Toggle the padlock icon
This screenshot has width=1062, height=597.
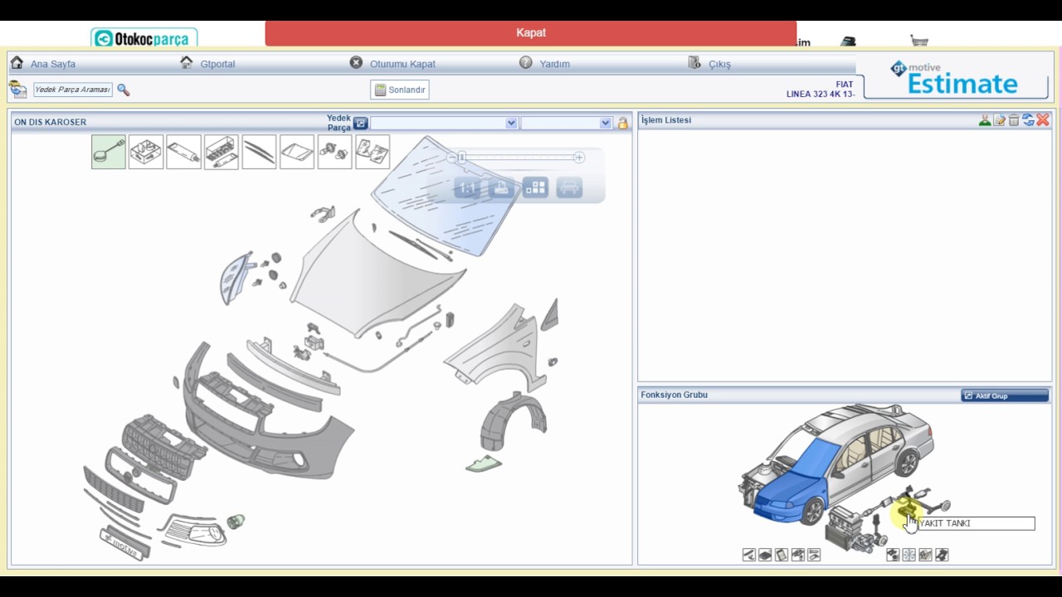(622, 123)
